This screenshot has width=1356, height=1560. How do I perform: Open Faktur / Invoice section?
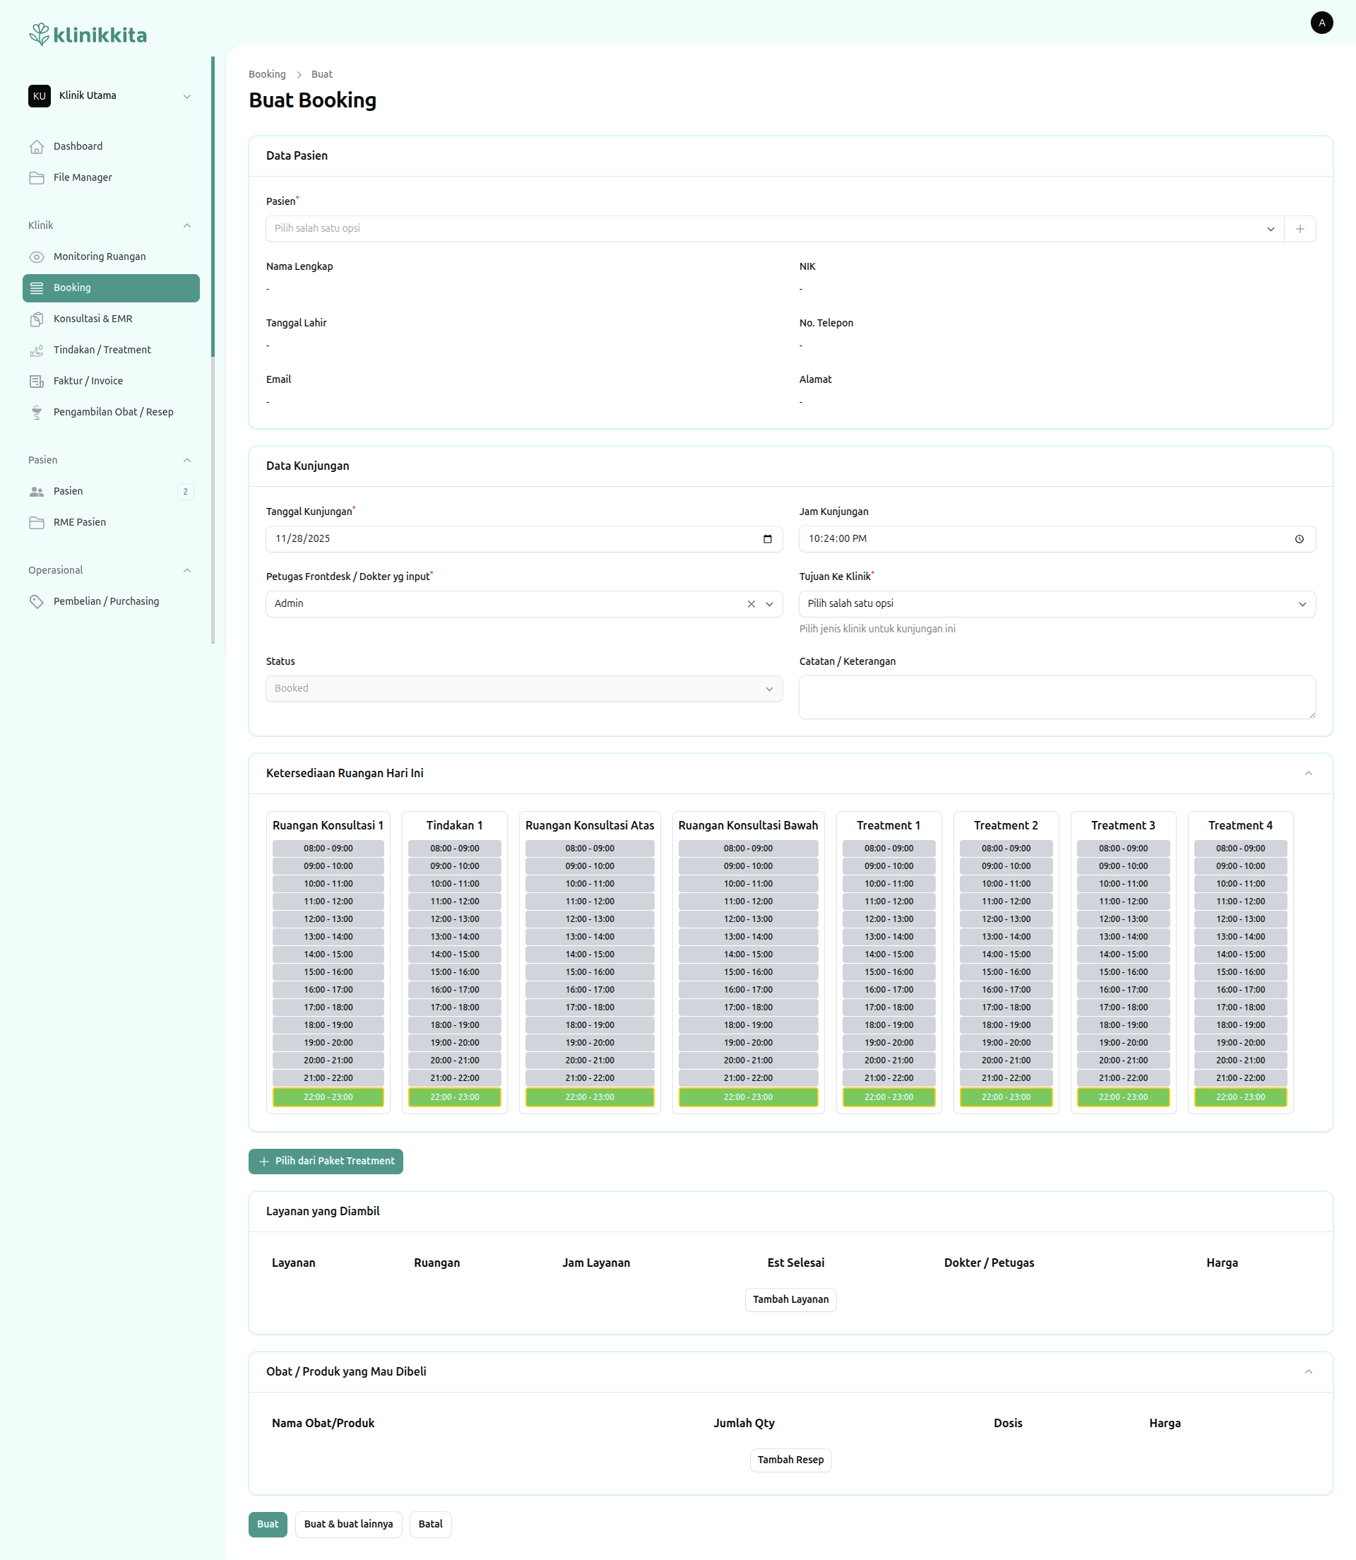tap(88, 381)
